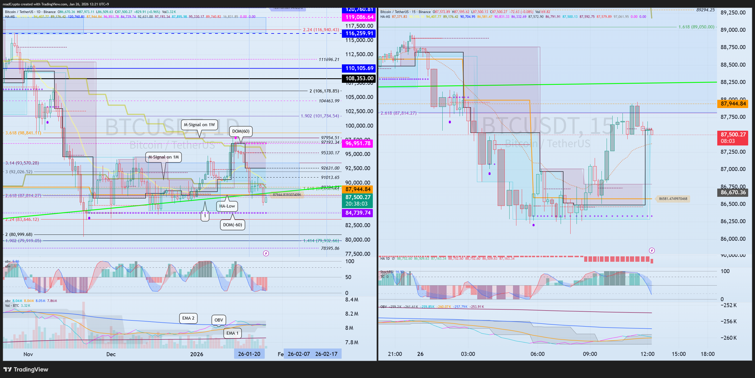755x378 pixels.
Task: Select the 'HA-Low' callout
Action: (x=227, y=206)
